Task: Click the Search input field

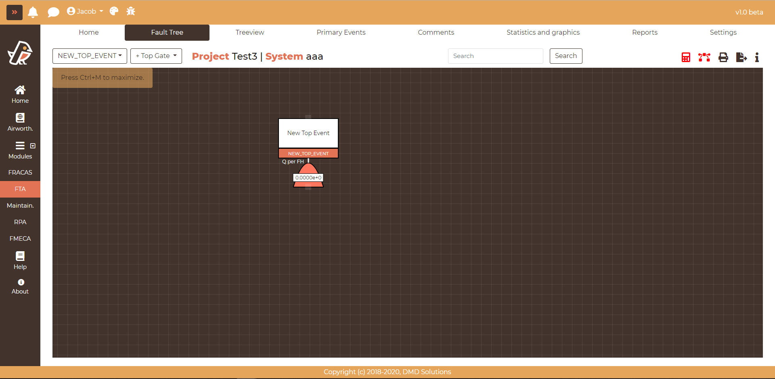Action: [x=495, y=56]
